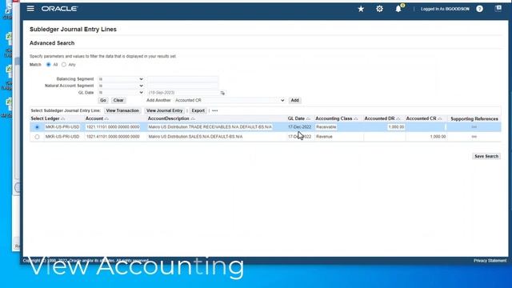The height and width of the screenshot is (288, 512).
Task: Click account 1021.41101.0000.00000.0000 cell
Action: point(113,137)
